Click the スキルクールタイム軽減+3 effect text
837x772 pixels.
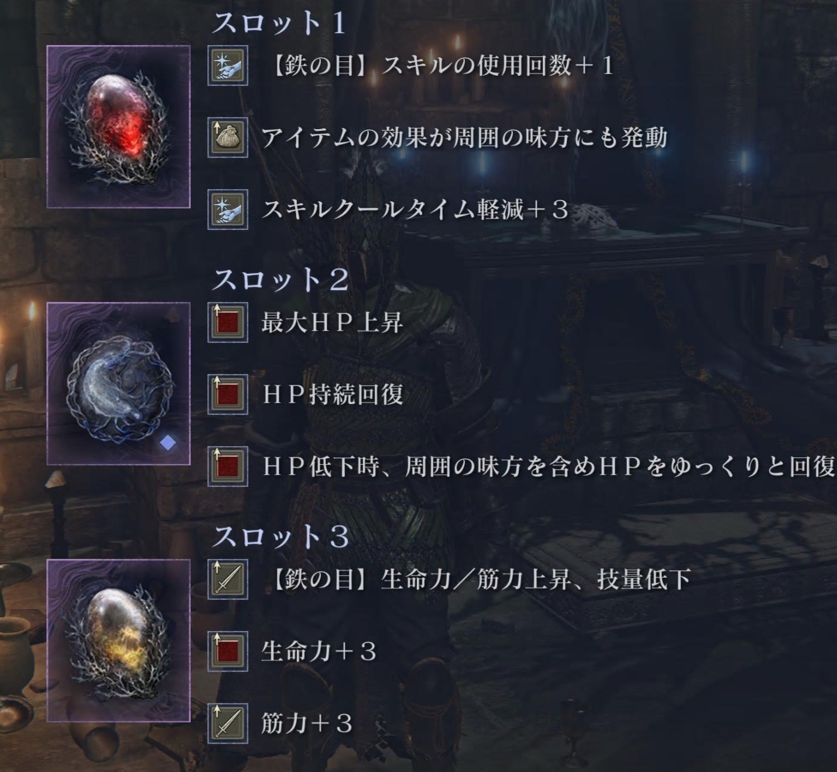pos(415,210)
